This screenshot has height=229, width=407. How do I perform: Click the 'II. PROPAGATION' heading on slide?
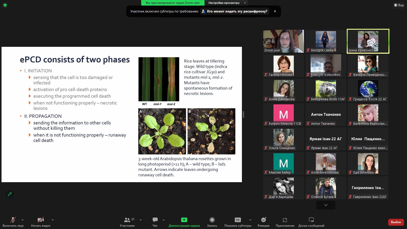(43, 116)
